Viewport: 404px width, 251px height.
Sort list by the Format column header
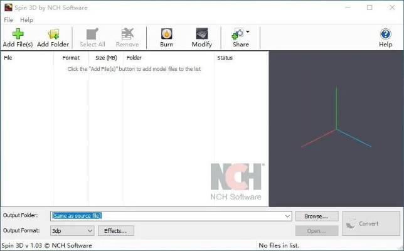click(71, 58)
